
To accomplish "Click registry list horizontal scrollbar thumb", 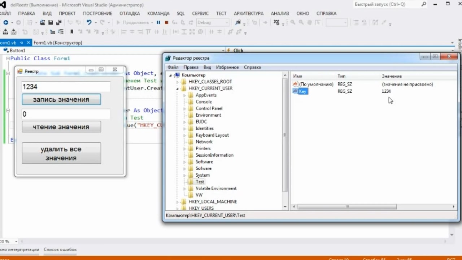I will pos(347,207).
